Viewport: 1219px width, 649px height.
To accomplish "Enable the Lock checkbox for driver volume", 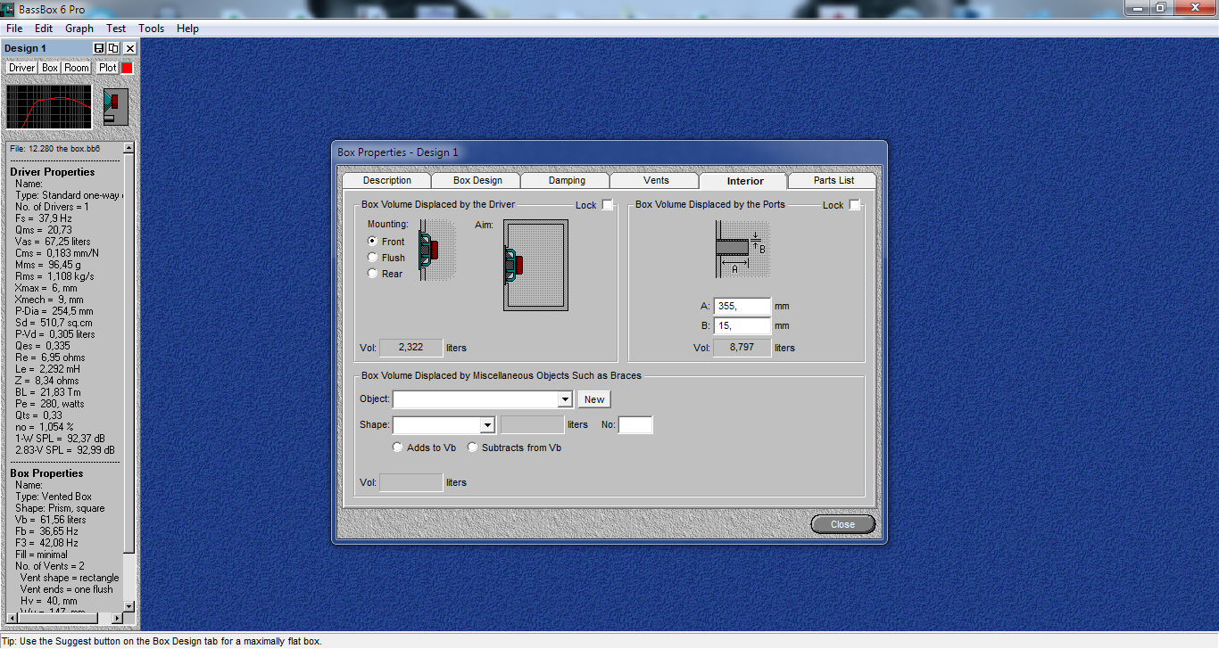I will click(x=608, y=205).
